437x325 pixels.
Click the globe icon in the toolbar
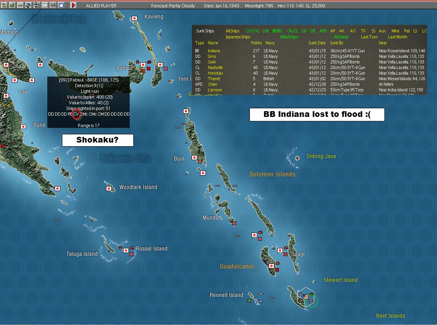(28, 5)
